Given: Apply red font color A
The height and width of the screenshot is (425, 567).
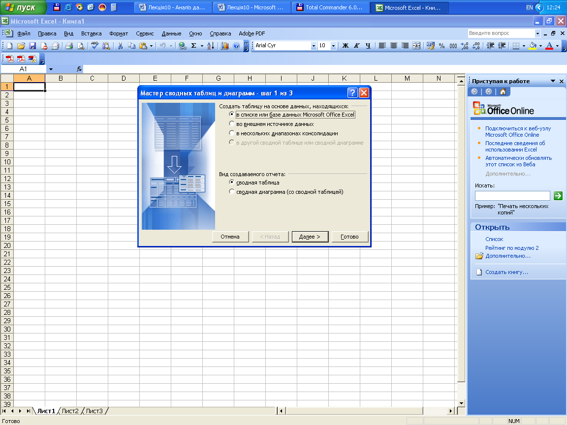Looking at the screenshot, I should [x=549, y=46].
